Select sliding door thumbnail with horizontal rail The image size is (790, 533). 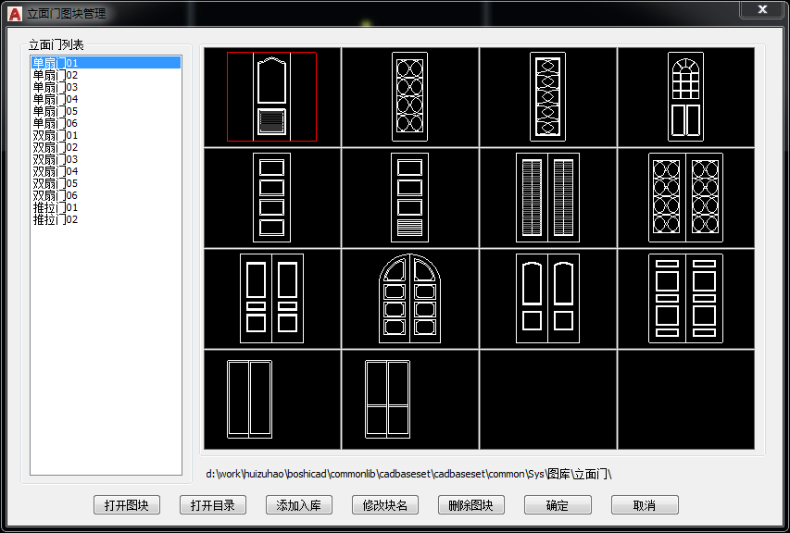[410, 399]
